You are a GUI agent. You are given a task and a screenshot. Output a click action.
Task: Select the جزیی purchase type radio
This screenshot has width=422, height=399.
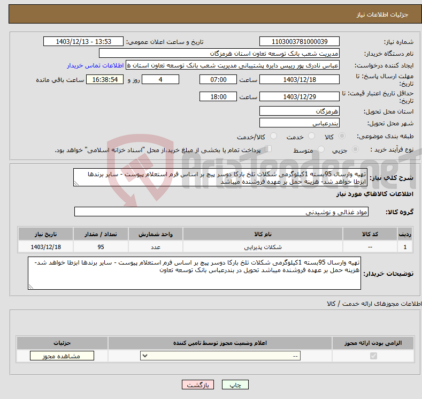click(x=355, y=149)
